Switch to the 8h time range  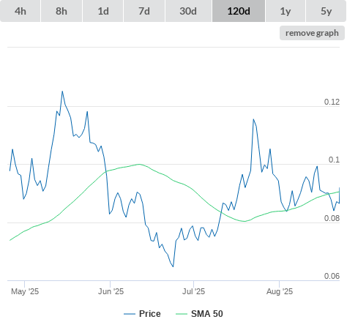point(61,11)
